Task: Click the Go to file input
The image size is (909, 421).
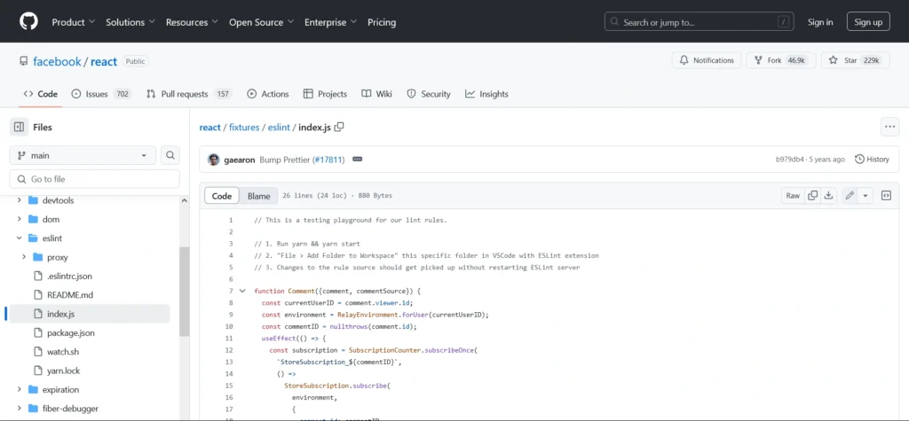Action: (94, 179)
